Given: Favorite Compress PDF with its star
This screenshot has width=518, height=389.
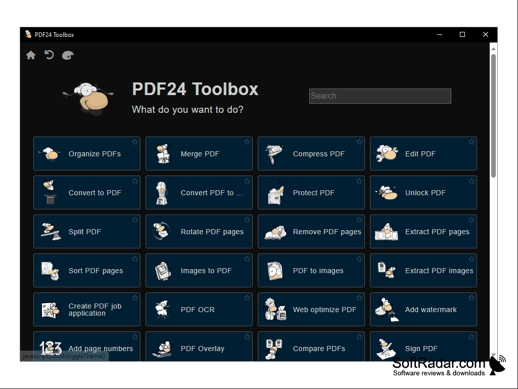Looking at the screenshot, I should point(359,142).
